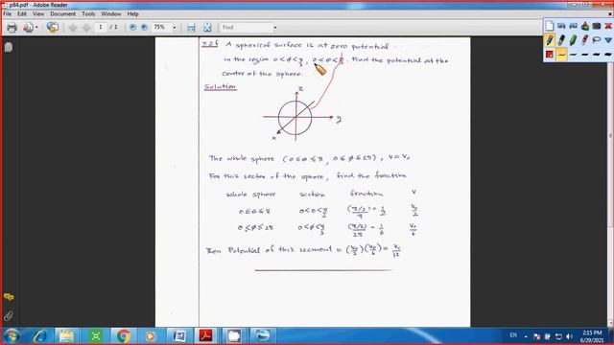This screenshot has width=614, height=345.
Task: Click the paint bucket icon in palette
Action: 584,26
